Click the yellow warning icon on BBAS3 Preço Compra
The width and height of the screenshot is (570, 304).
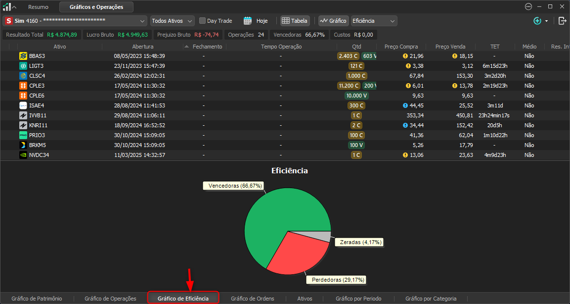coord(405,56)
